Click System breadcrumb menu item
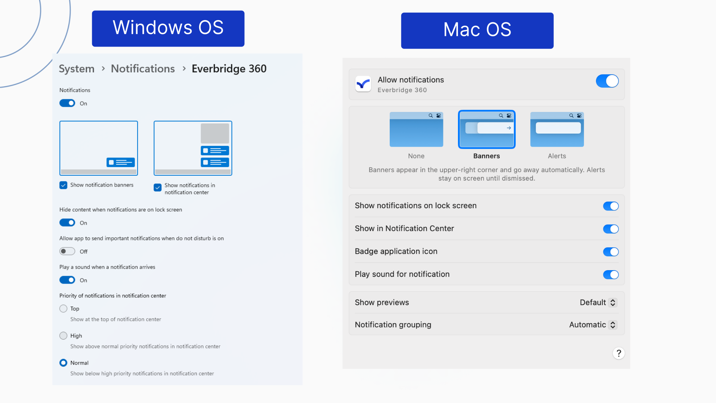The height and width of the screenshot is (403, 716). tap(76, 68)
